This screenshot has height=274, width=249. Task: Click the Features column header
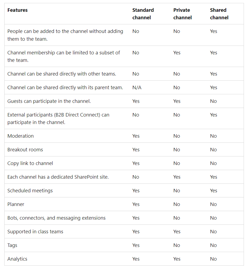pos(17,10)
